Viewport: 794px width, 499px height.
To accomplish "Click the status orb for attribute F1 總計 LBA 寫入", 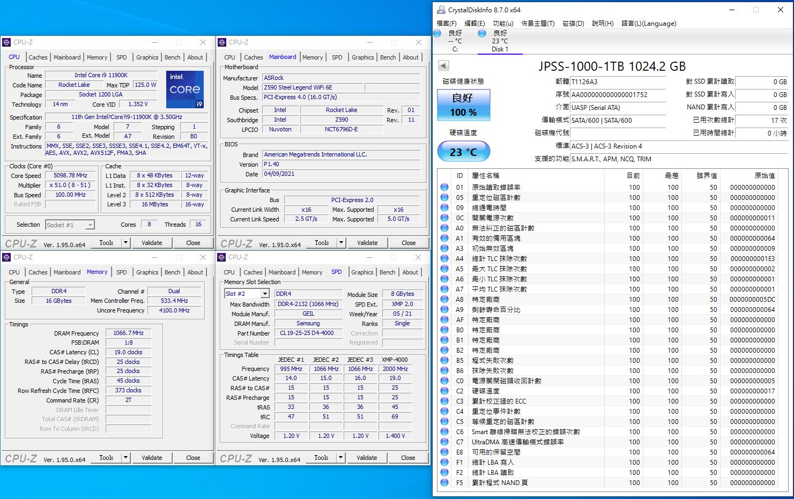I will pyautogui.click(x=444, y=462).
